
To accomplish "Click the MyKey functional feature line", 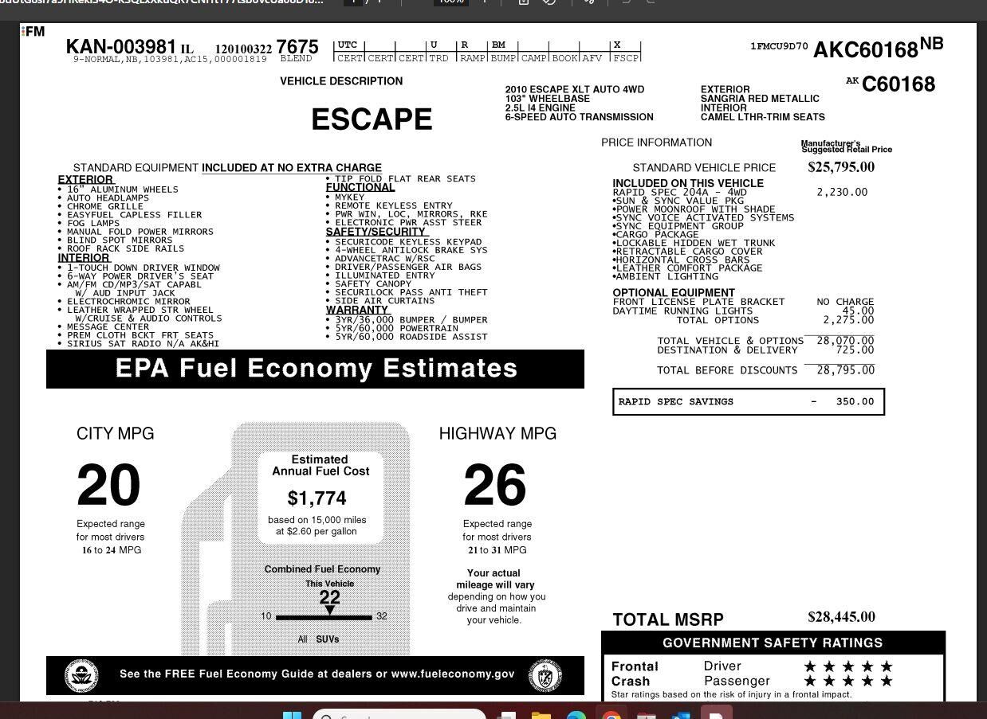I will 344,197.
